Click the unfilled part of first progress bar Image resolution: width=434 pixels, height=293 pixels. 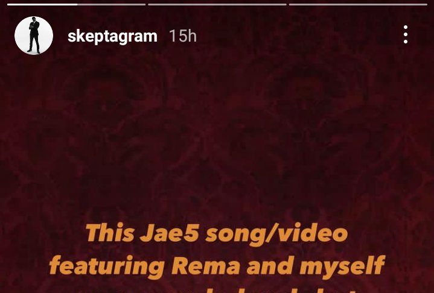(111, 4)
